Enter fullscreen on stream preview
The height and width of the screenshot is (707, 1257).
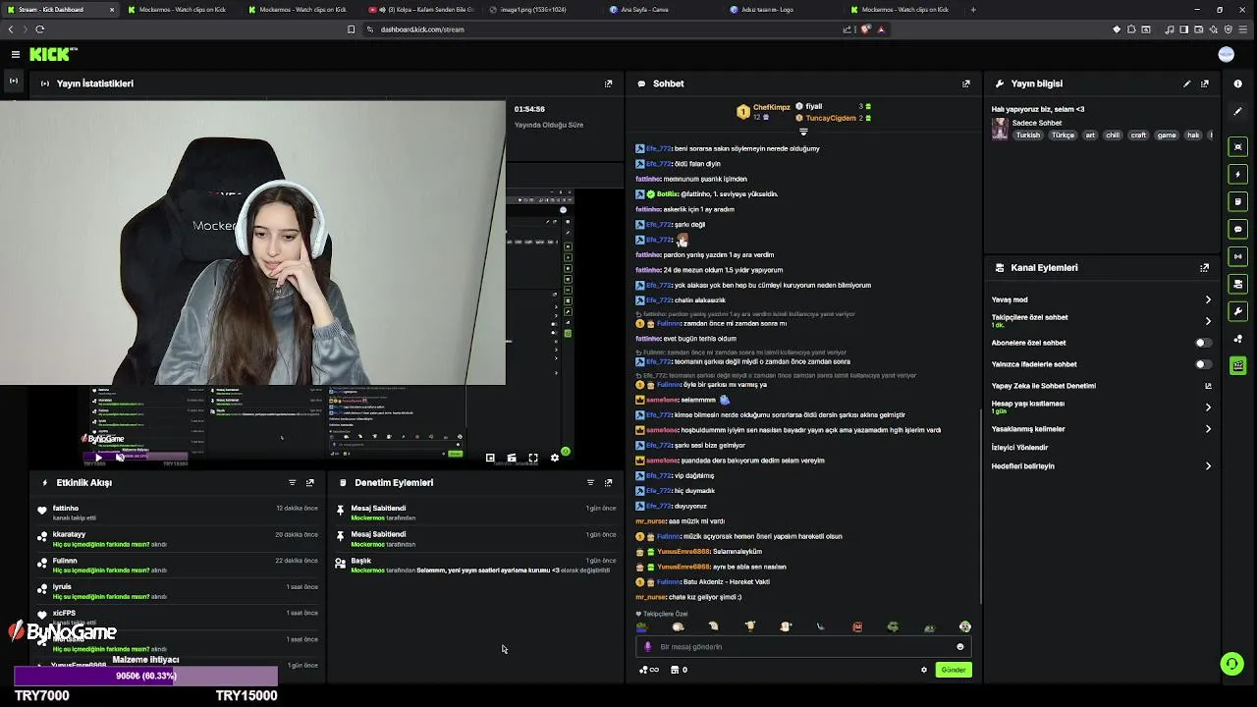[533, 458]
